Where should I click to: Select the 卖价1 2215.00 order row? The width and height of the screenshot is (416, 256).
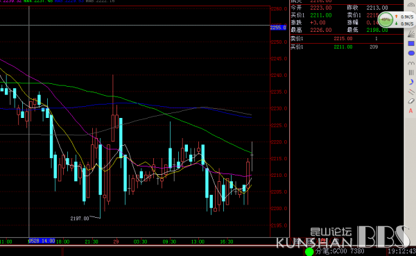click(347, 39)
